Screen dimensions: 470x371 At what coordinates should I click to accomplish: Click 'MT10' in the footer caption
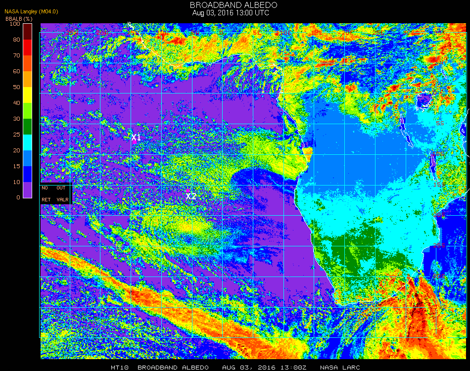(x=120, y=368)
